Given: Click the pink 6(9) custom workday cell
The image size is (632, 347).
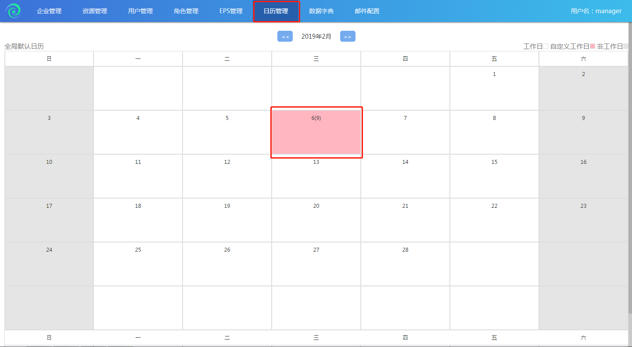Looking at the screenshot, I should (316, 132).
